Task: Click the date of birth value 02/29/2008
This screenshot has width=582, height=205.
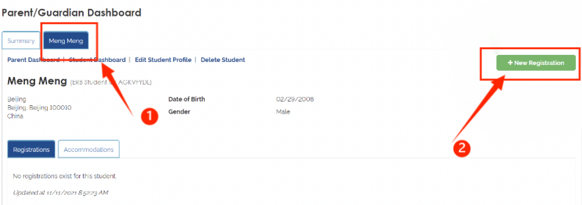Action: 295,99
